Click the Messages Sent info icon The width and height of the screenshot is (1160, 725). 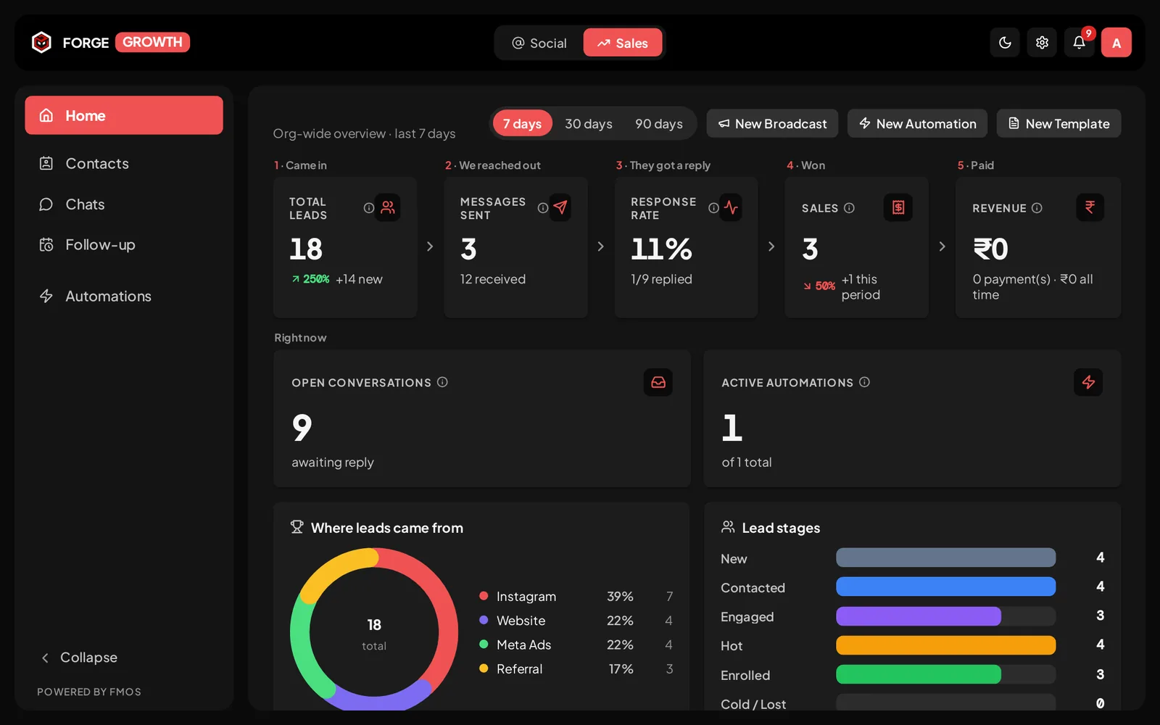click(542, 208)
